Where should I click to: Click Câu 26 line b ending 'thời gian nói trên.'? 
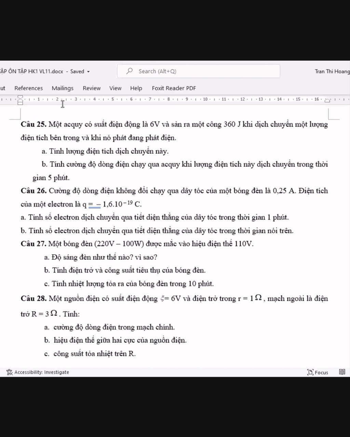coord(157,231)
